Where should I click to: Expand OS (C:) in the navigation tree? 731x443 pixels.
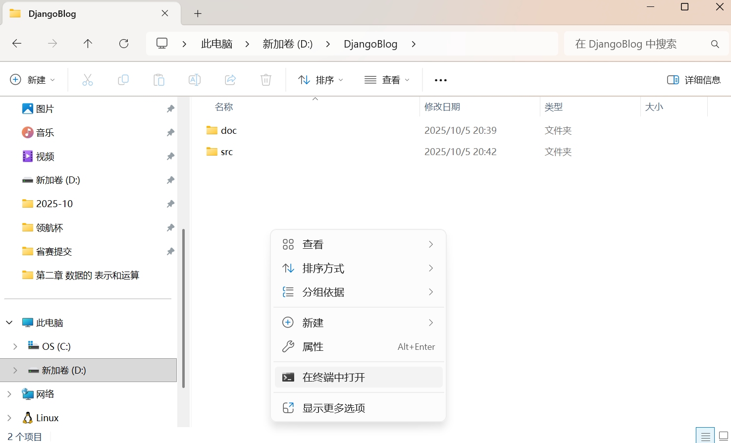click(x=15, y=346)
